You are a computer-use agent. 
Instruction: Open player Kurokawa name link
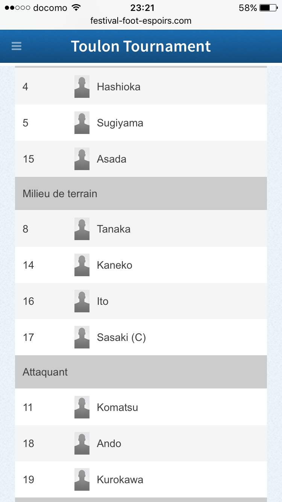point(120,479)
